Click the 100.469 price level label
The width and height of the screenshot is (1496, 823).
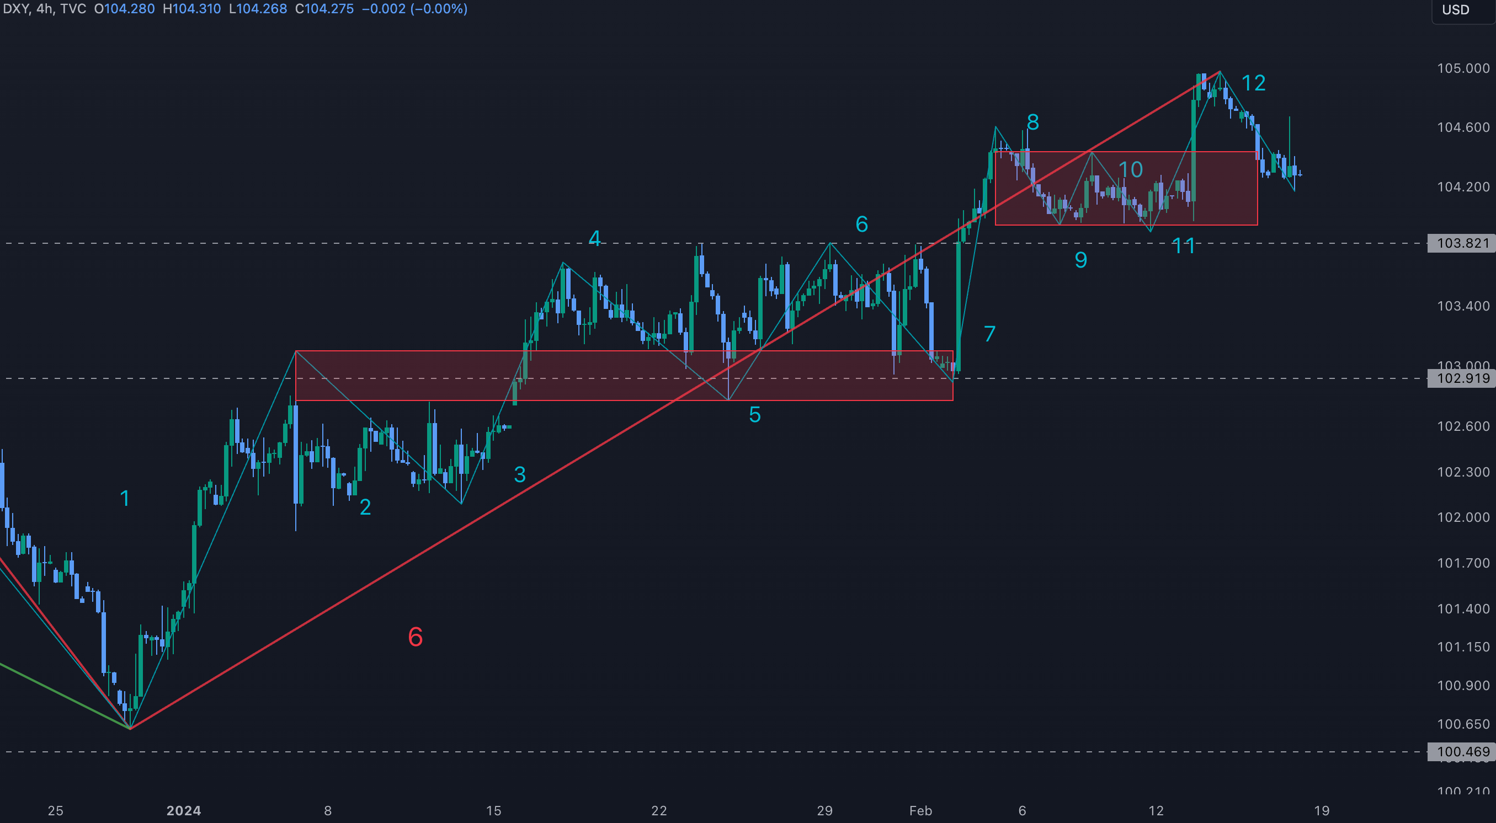[1462, 752]
